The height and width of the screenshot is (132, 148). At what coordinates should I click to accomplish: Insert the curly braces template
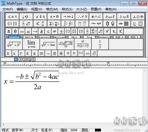pyautogui.click(x=81, y=31)
